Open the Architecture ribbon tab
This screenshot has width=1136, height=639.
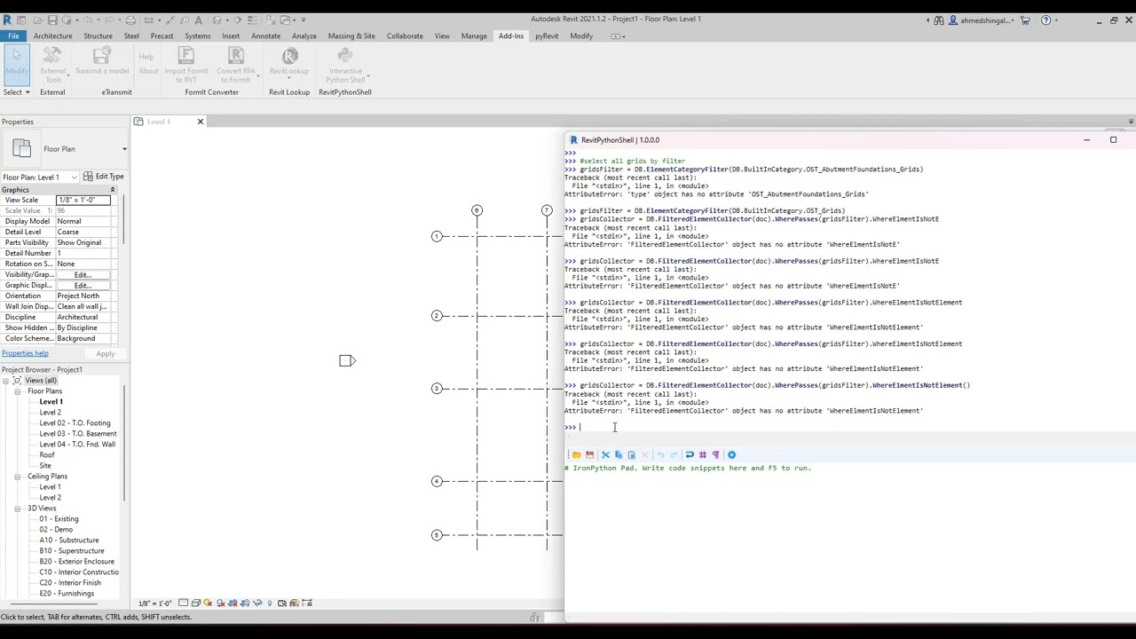coord(52,36)
